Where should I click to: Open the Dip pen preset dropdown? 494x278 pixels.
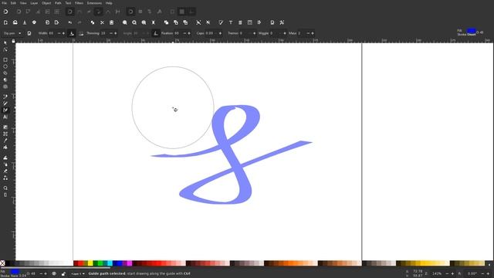(x=12, y=33)
